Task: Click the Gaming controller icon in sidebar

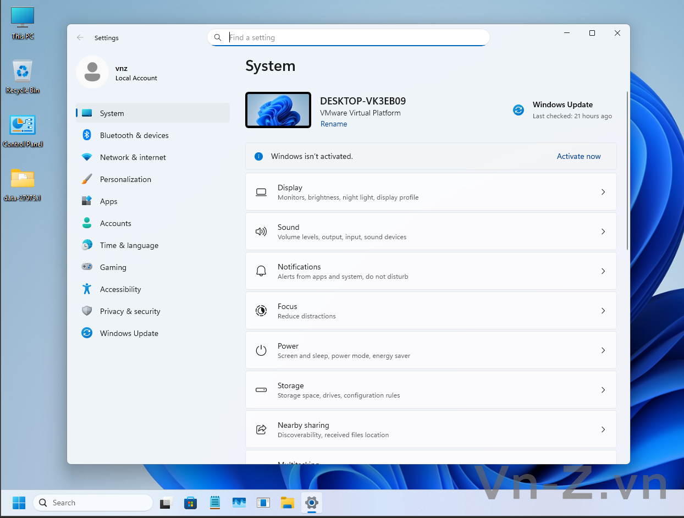Action: (x=87, y=267)
